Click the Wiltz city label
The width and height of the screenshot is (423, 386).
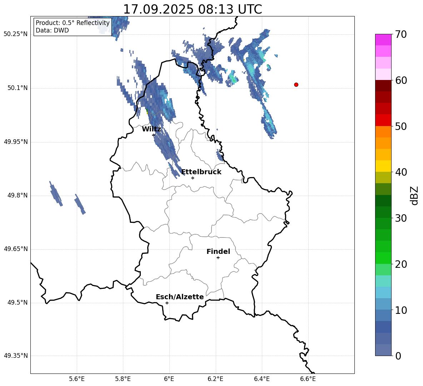[x=151, y=129]
